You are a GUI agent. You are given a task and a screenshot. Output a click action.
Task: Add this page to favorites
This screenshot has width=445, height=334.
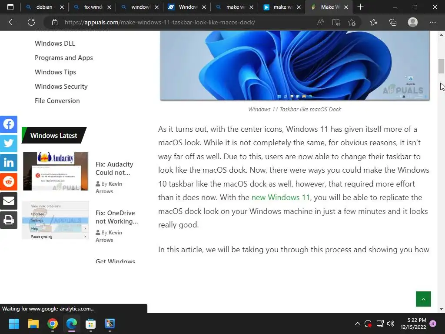(x=352, y=22)
